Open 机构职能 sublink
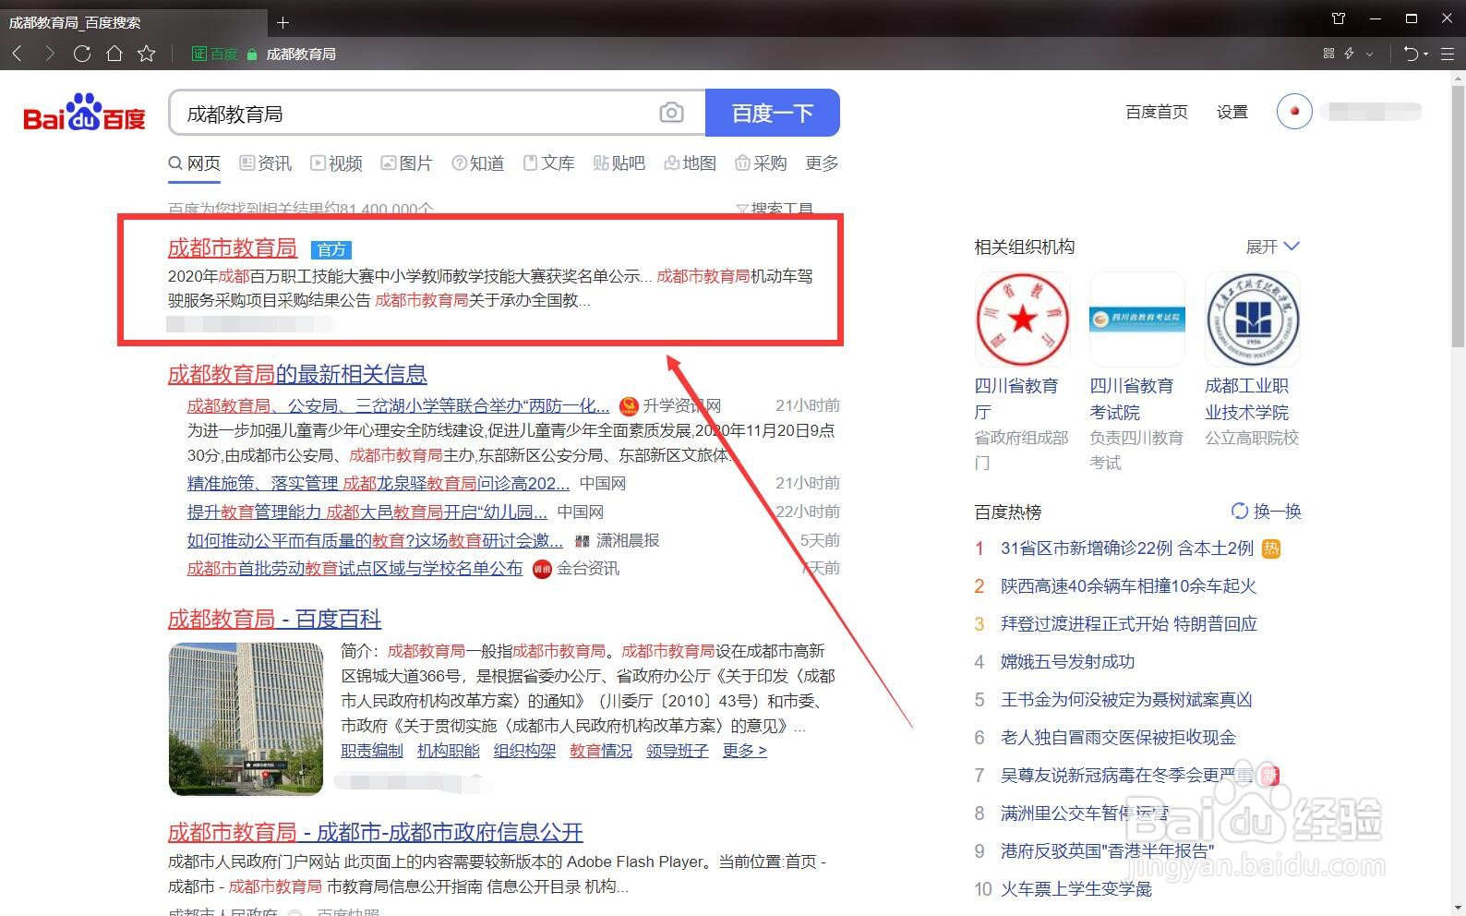The height and width of the screenshot is (916, 1466). 449,751
